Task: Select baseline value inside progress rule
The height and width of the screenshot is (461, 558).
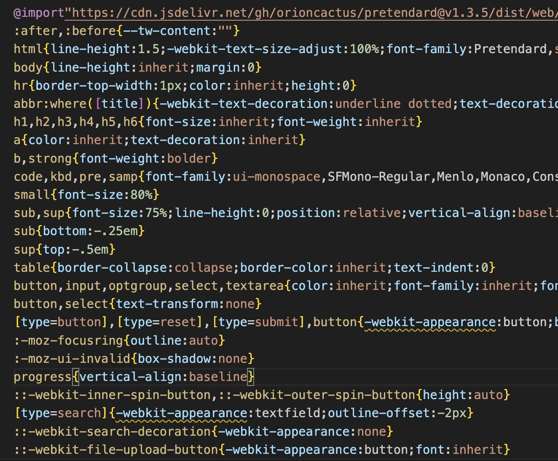Action: pyautogui.click(x=218, y=376)
